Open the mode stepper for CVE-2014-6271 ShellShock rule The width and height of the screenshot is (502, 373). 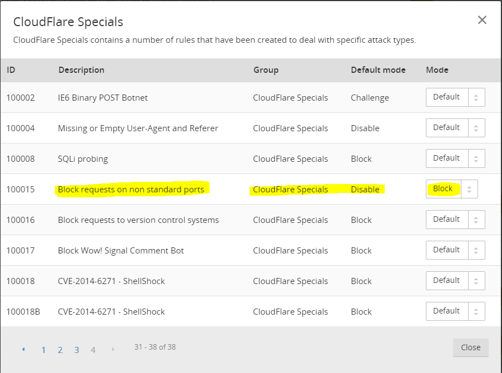(x=476, y=280)
